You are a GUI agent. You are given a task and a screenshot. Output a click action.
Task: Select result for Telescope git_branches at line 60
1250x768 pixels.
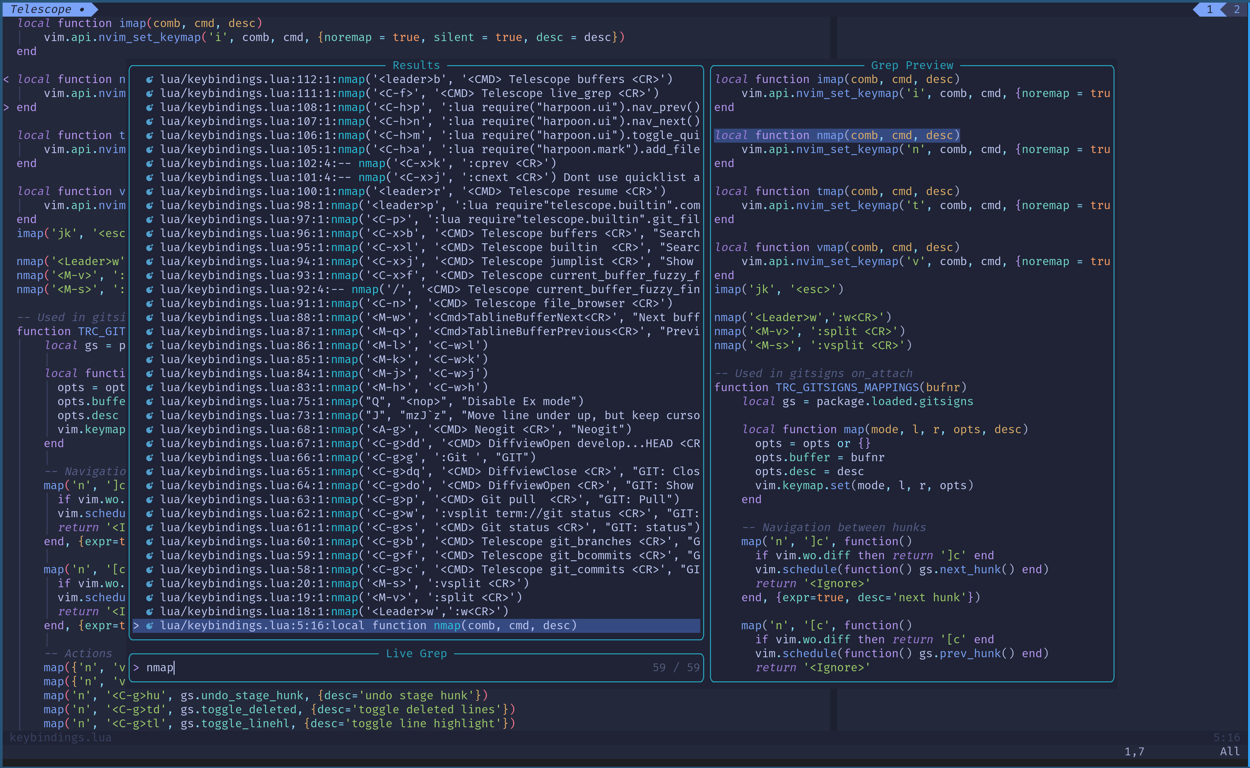point(417,542)
